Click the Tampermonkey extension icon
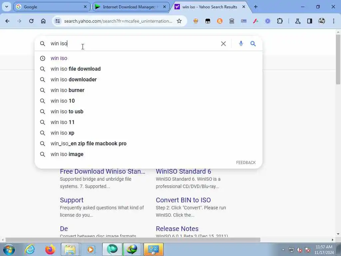 [x=208, y=21]
